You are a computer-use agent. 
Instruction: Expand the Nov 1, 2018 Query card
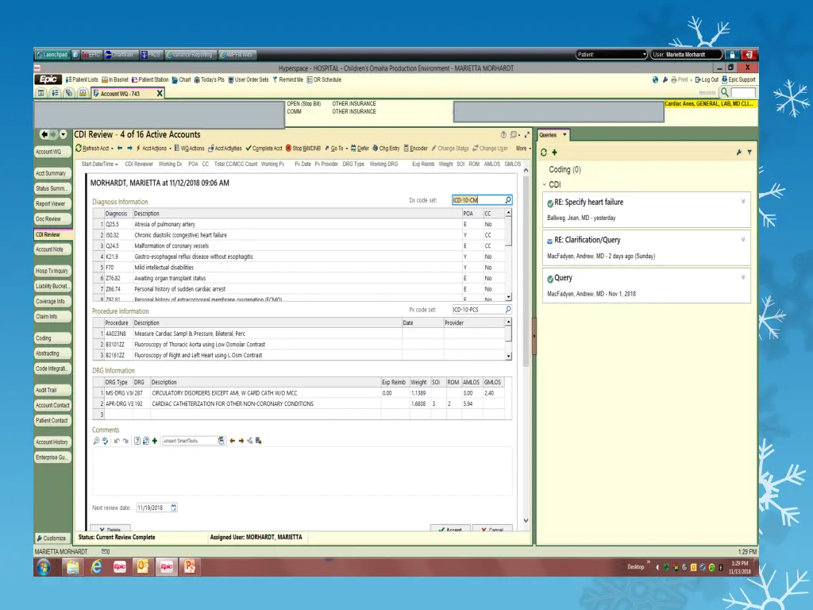pos(743,277)
